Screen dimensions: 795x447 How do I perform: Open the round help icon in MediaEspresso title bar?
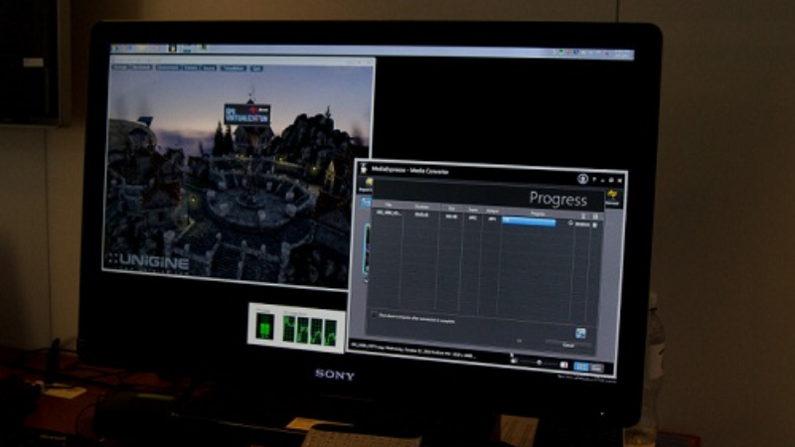pyautogui.click(x=582, y=179)
